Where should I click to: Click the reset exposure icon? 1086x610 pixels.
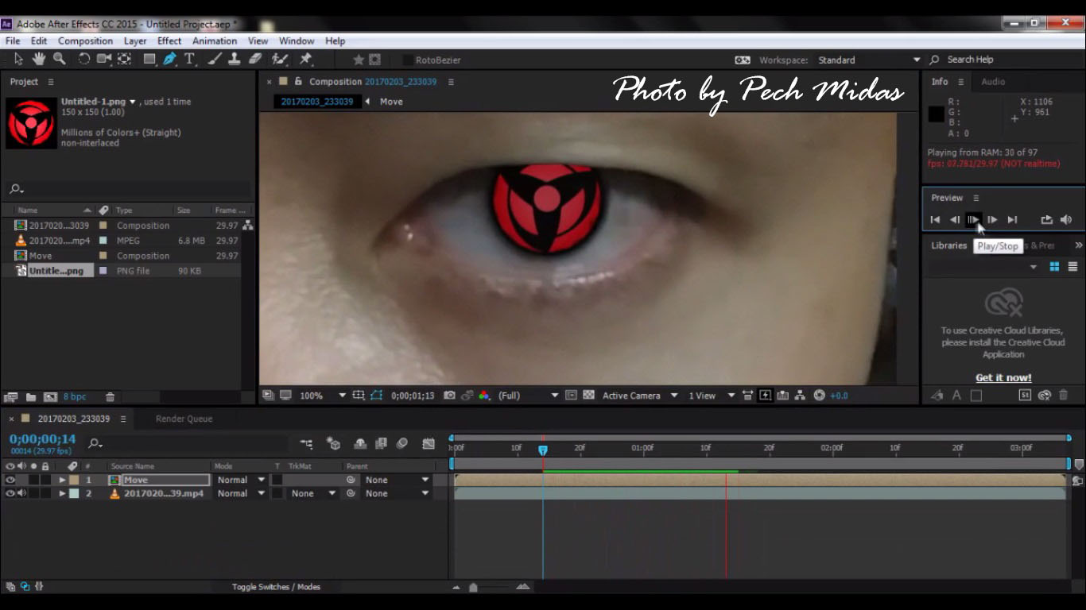[x=820, y=395]
